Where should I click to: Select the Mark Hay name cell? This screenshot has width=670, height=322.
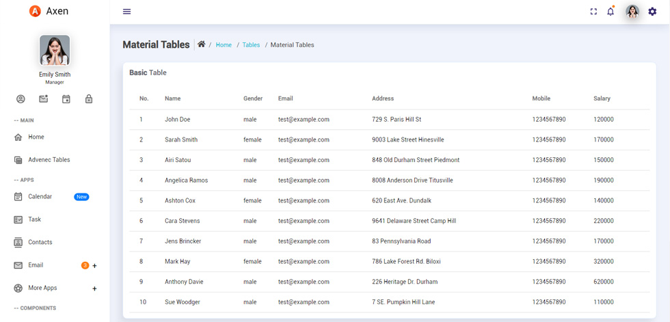[x=177, y=261]
